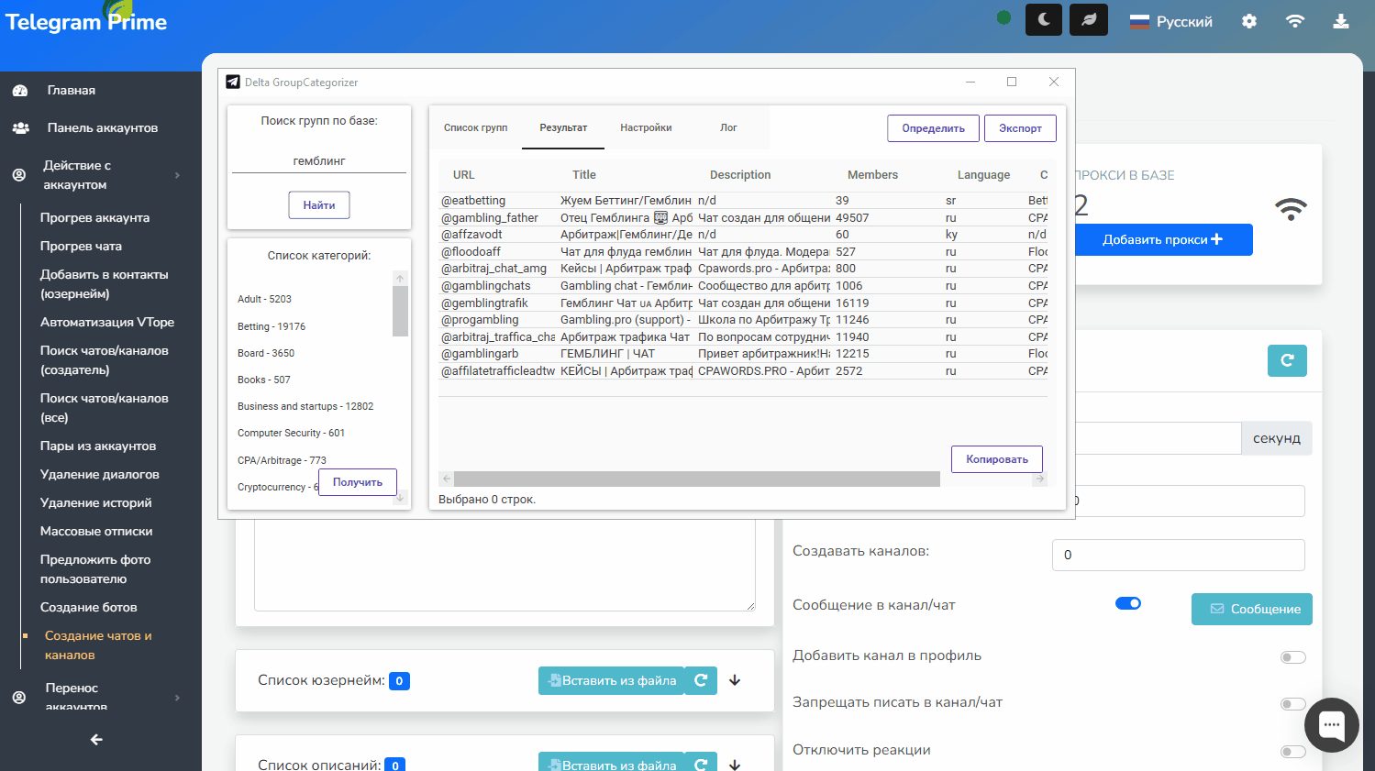Select @eatbetting row
The width and height of the screenshot is (1375, 771).
(743, 200)
